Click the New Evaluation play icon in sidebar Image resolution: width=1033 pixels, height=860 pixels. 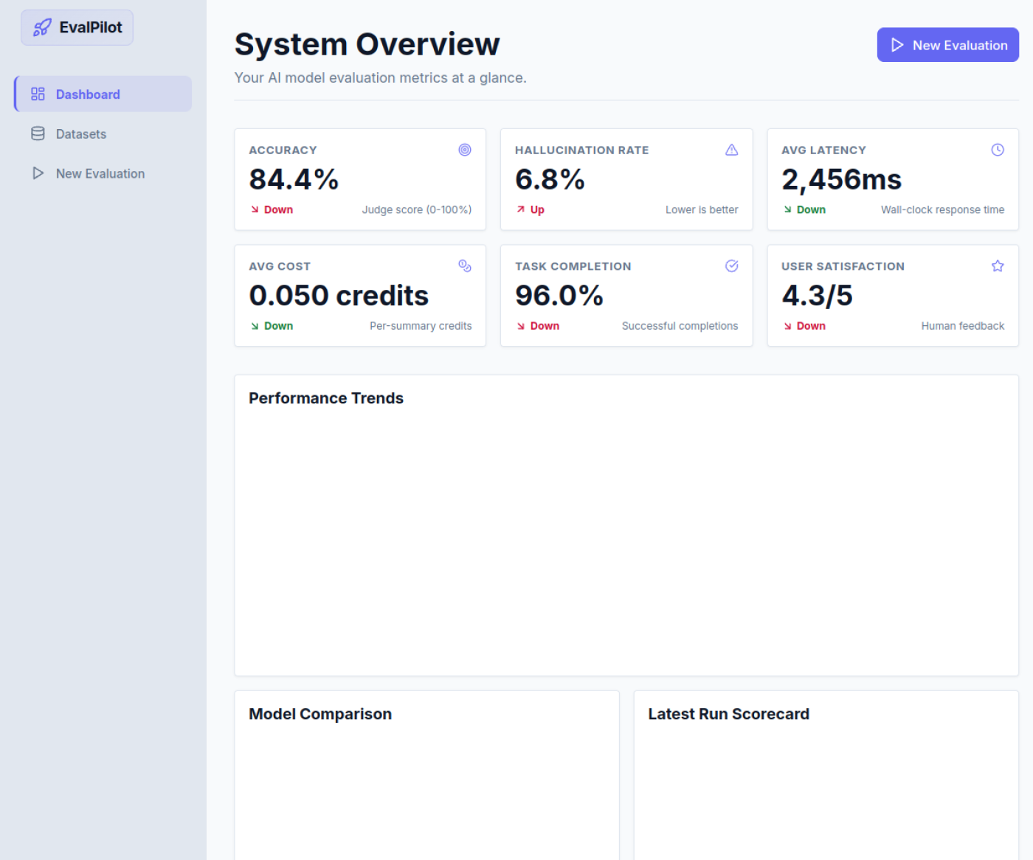click(38, 173)
